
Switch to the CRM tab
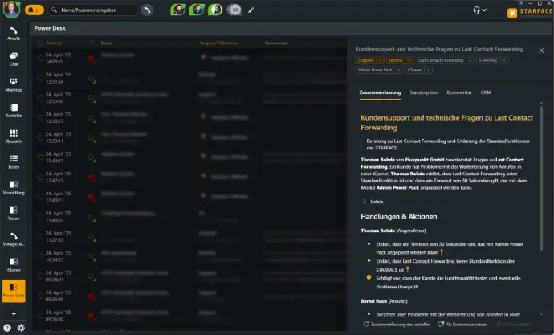pyautogui.click(x=486, y=92)
